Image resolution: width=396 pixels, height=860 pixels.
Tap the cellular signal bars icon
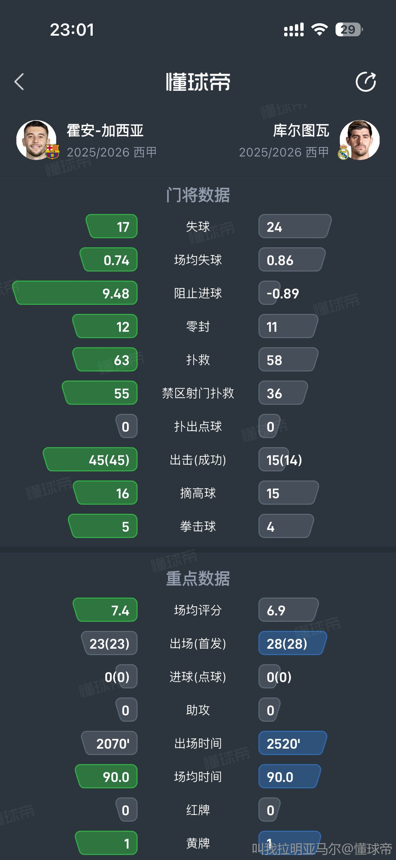(294, 30)
